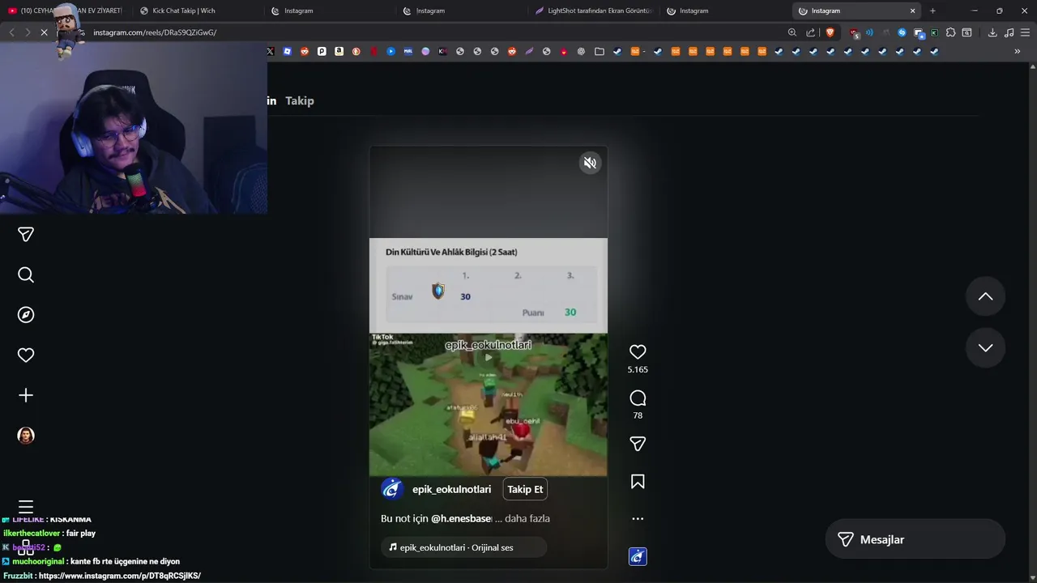This screenshot has height=583, width=1037.
Task: Share this page from the address bar
Action: click(811, 32)
